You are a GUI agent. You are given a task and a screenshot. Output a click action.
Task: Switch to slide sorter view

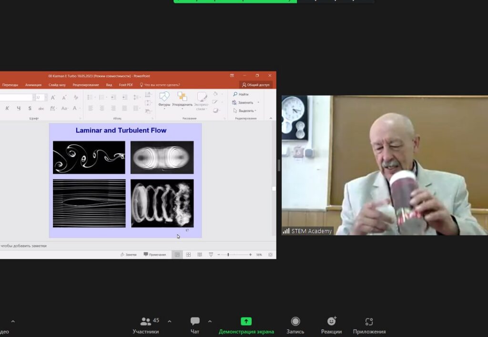click(x=188, y=255)
